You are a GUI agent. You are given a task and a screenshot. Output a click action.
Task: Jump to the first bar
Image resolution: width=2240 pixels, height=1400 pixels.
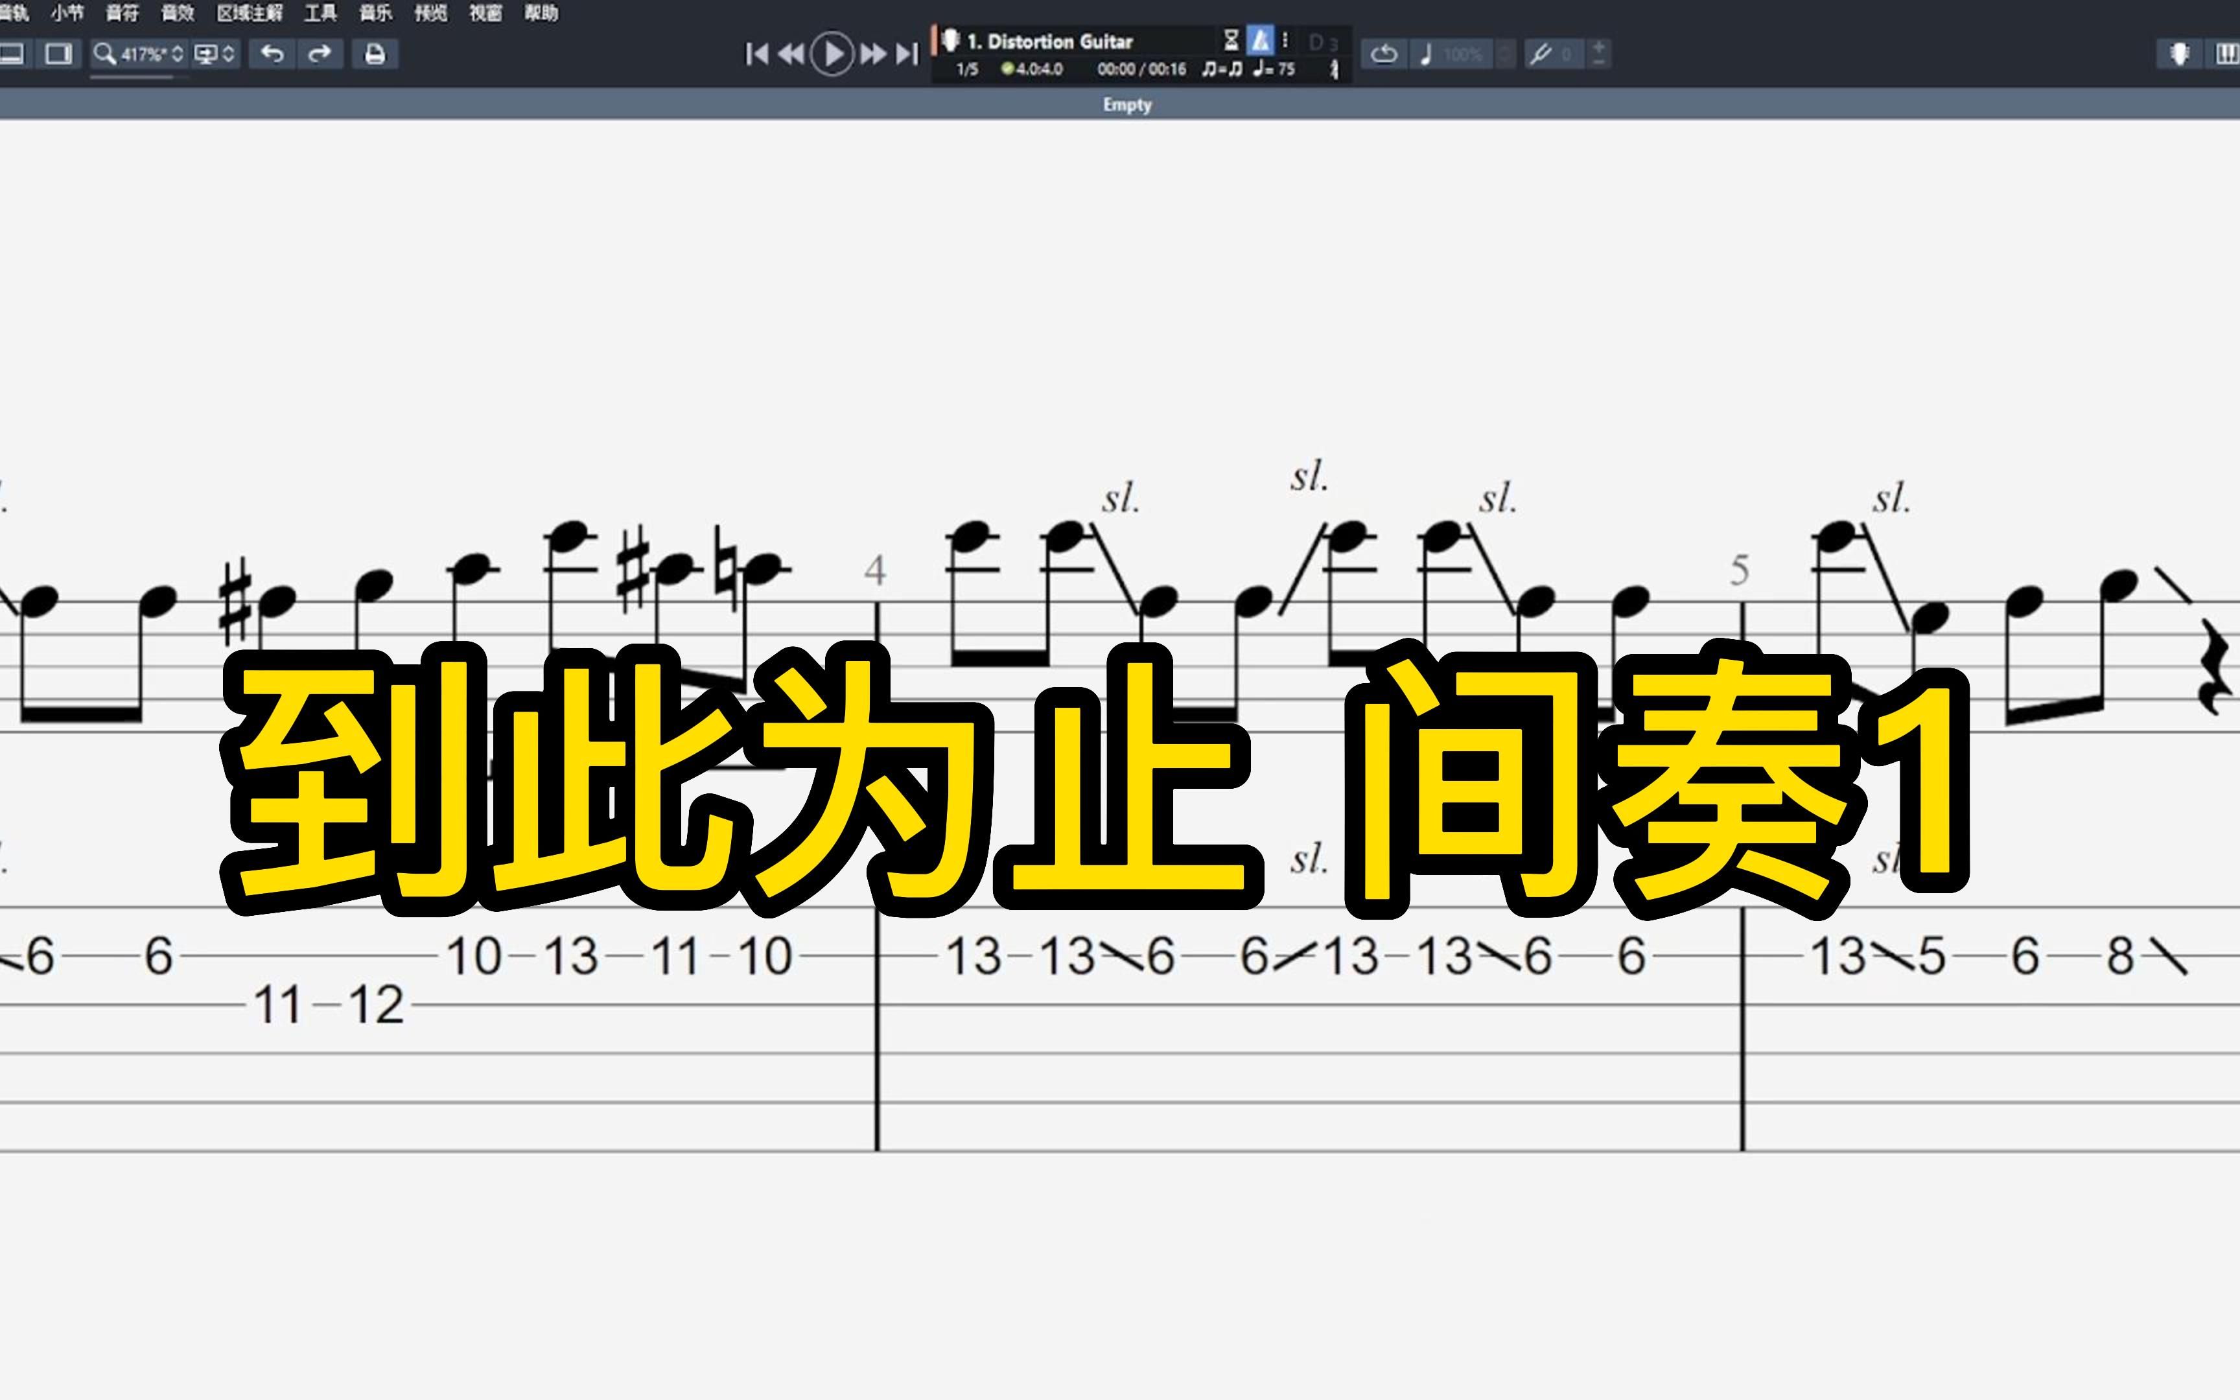(x=756, y=54)
